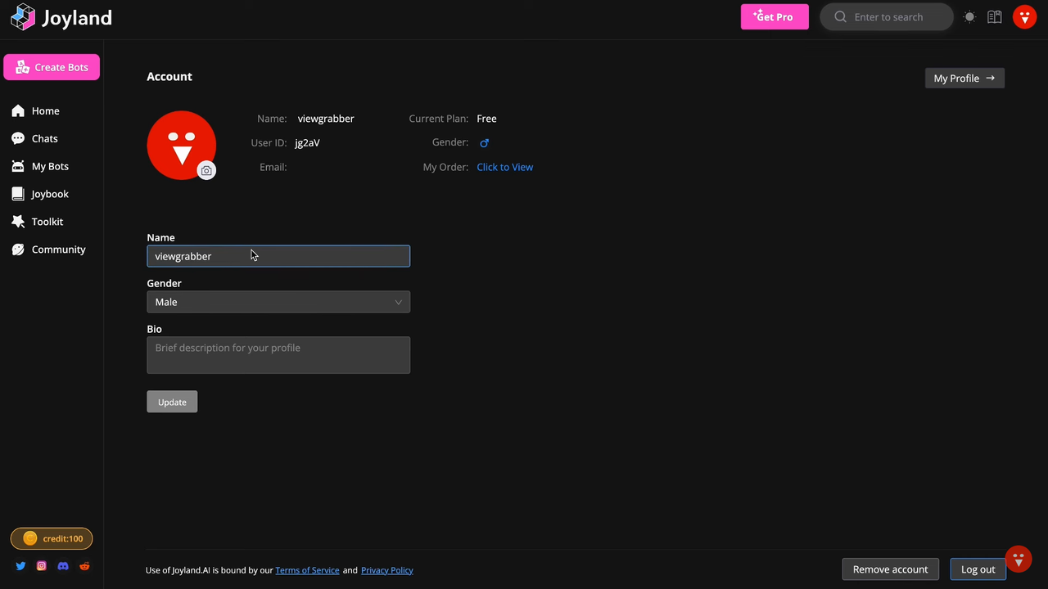
Task: Go to Home in the sidebar
Action: pyautogui.click(x=45, y=110)
